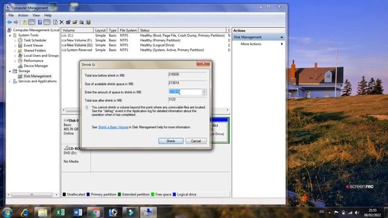The image size is (388, 218).
Task: Expand the Task Scheduler arrow
Action: tap(15, 41)
